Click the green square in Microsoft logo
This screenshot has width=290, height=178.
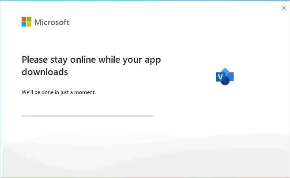click(x=29, y=19)
